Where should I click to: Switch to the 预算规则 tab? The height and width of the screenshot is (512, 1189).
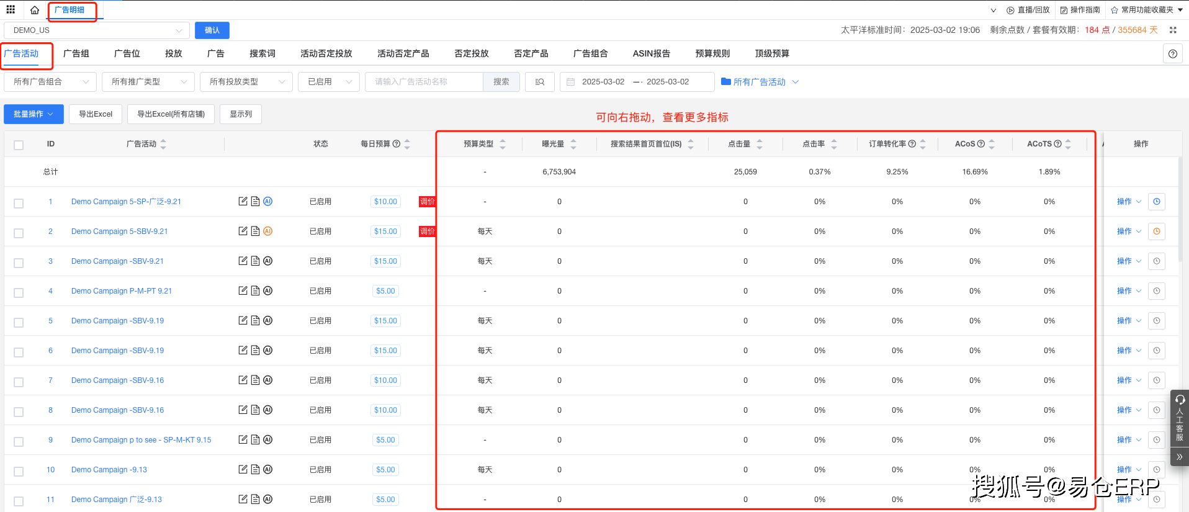712,54
